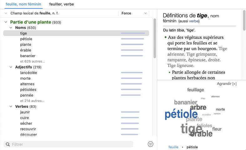Toggle the Champ lexical header chevron

coord(6,13)
